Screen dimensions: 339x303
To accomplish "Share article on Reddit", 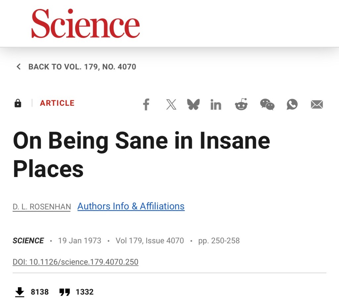I will (x=241, y=104).
